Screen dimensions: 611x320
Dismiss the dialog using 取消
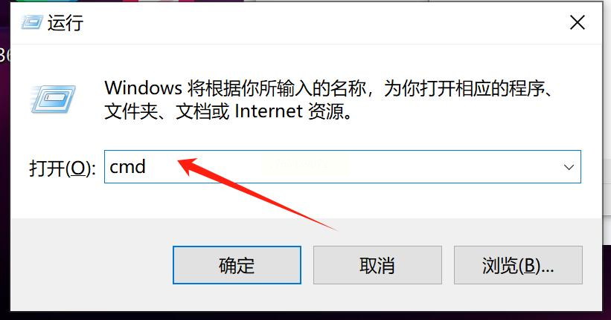pos(377,265)
